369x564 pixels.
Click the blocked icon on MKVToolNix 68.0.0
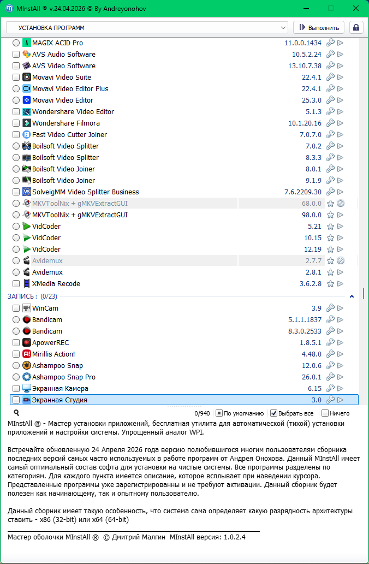341,204
